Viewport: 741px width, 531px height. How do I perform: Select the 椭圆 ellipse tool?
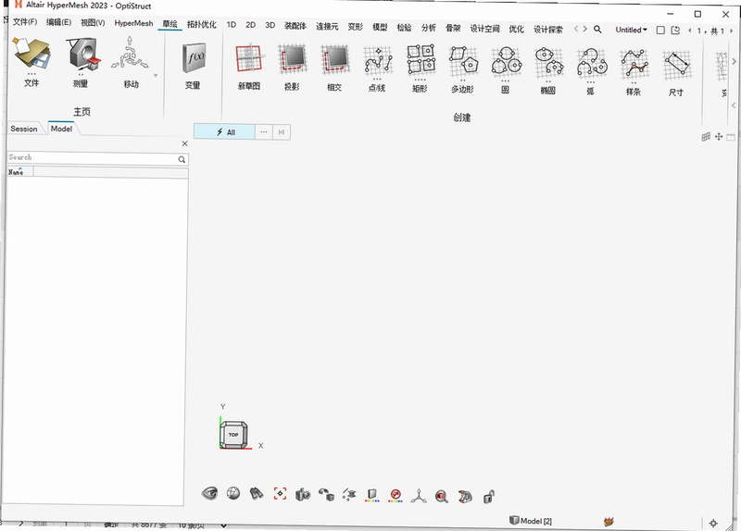click(548, 63)
